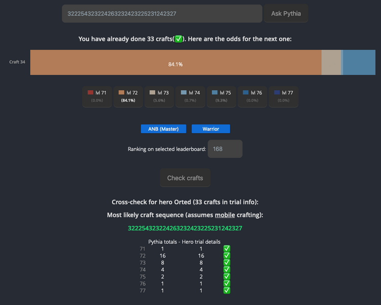Click the Ask Pythia button
The width and height of the screenshot is (381, 305).
[x=286, y=13]
